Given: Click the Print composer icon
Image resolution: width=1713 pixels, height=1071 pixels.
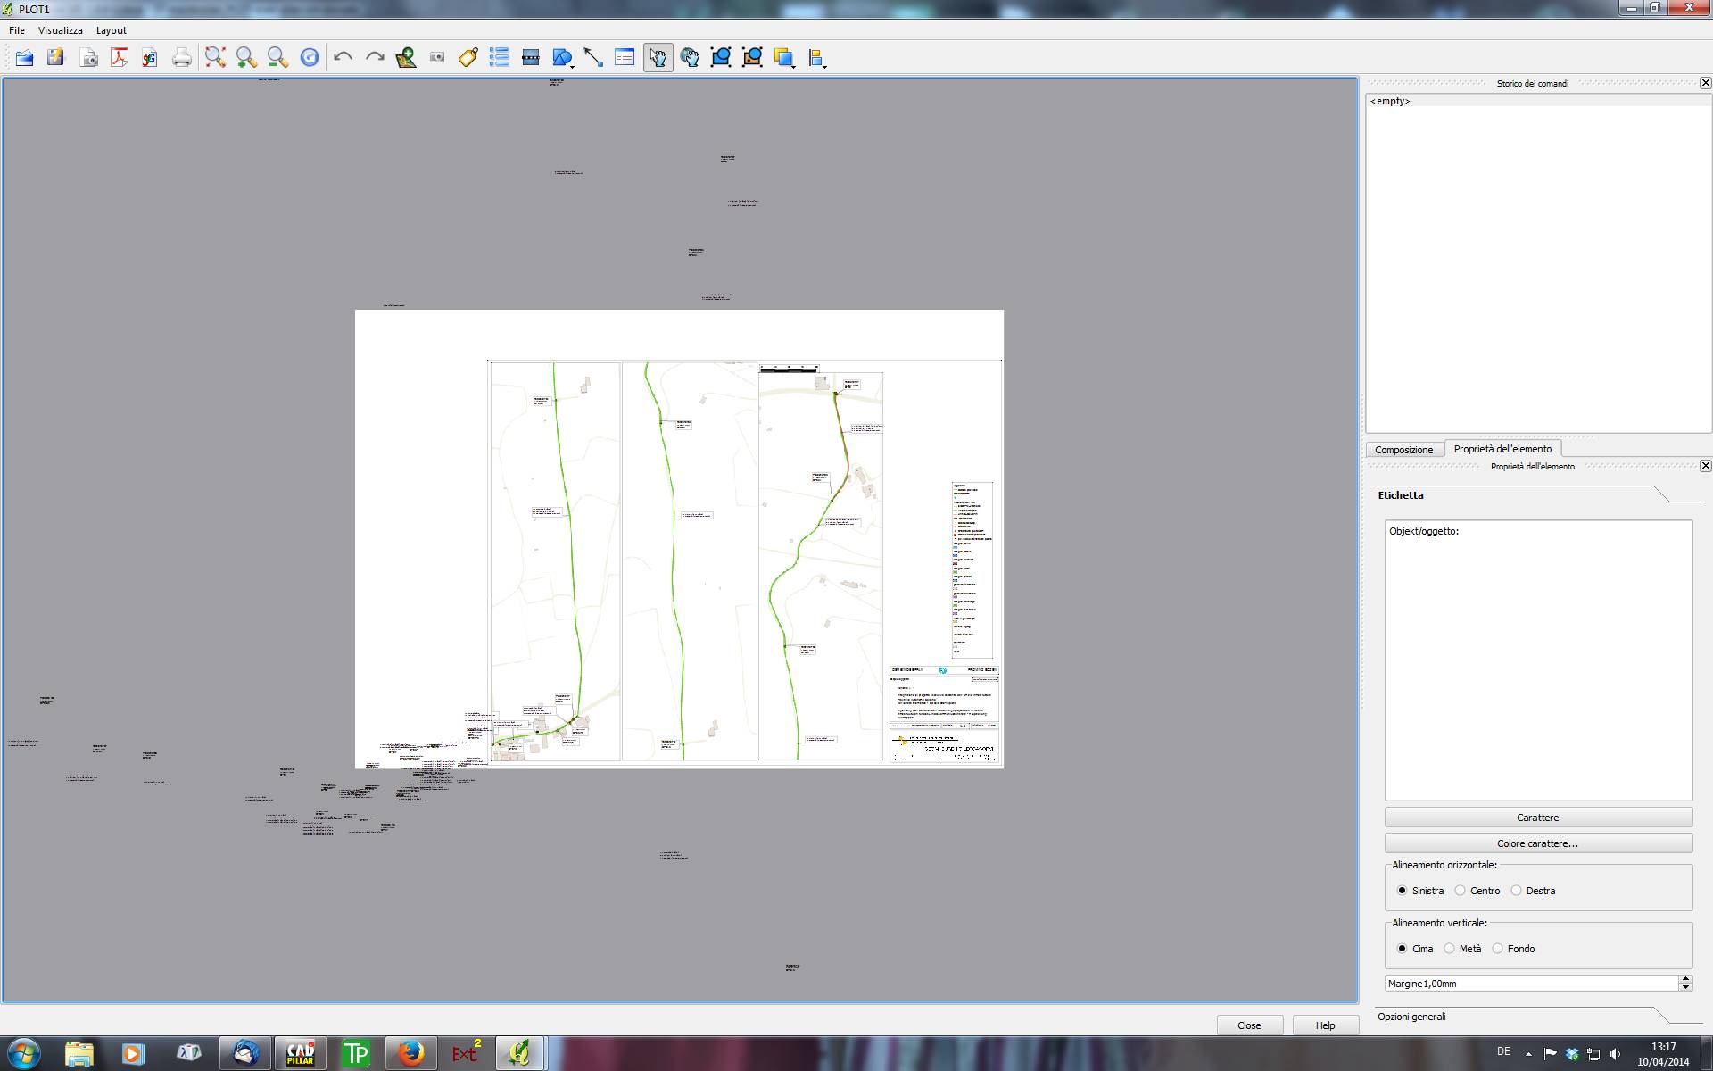Looking at the screenshot, I should (182, 58).
